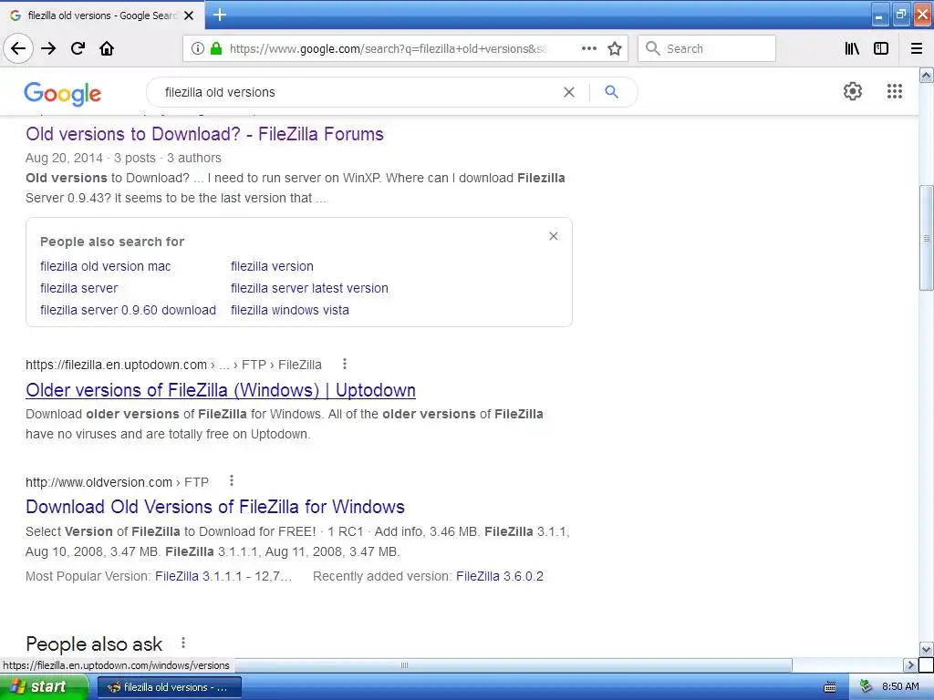Select filezilla server suggestion
This screenshot has width=934, height=700.
(x=78, y=288)
